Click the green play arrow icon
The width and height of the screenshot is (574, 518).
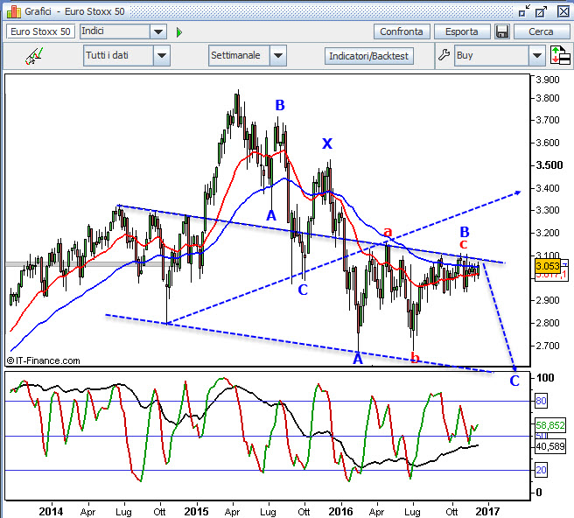point(179,32)
